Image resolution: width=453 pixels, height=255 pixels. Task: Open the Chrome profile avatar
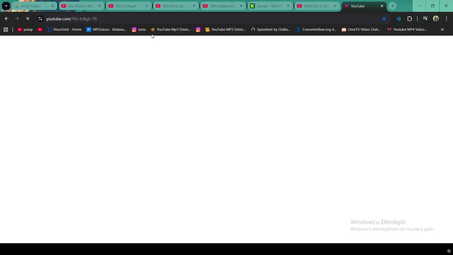436,19
